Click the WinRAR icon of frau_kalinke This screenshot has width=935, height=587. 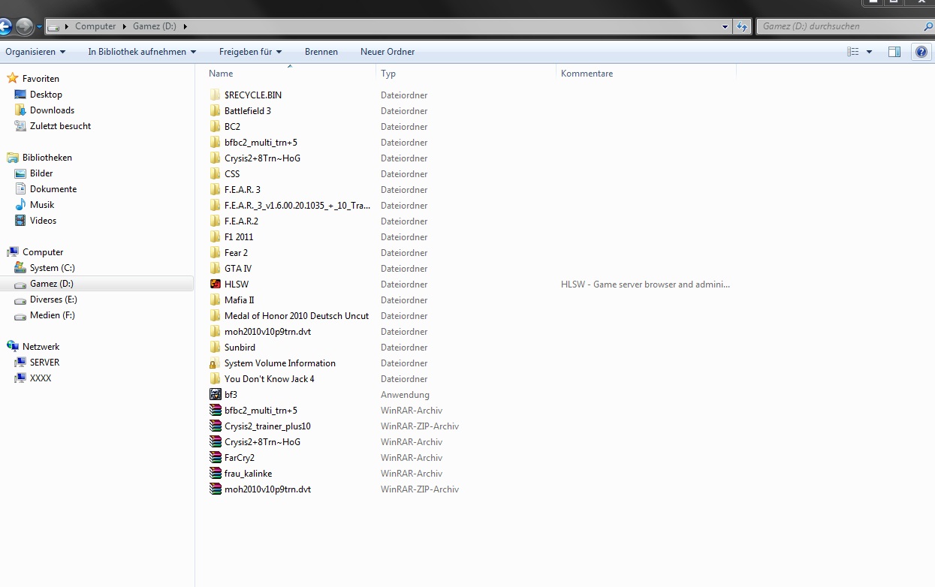click(x=216, y=474)
